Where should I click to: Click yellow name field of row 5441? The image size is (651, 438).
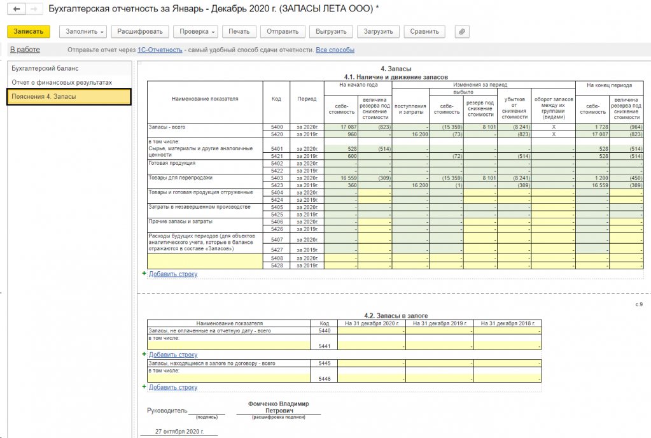pyautogui.click(x=228, y=346)
